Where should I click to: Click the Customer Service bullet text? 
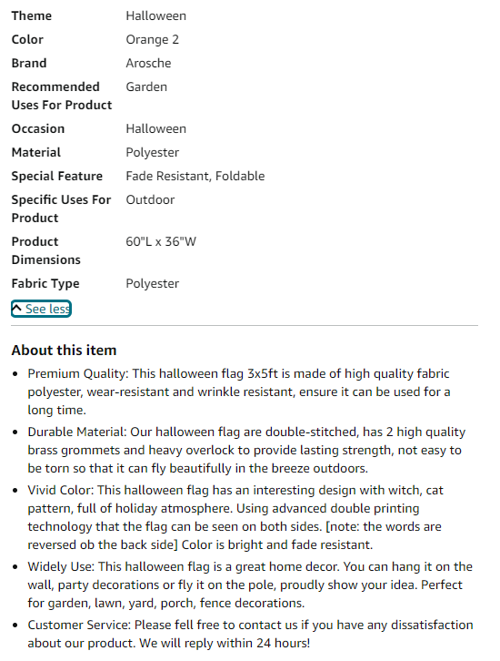click(250, 634)
